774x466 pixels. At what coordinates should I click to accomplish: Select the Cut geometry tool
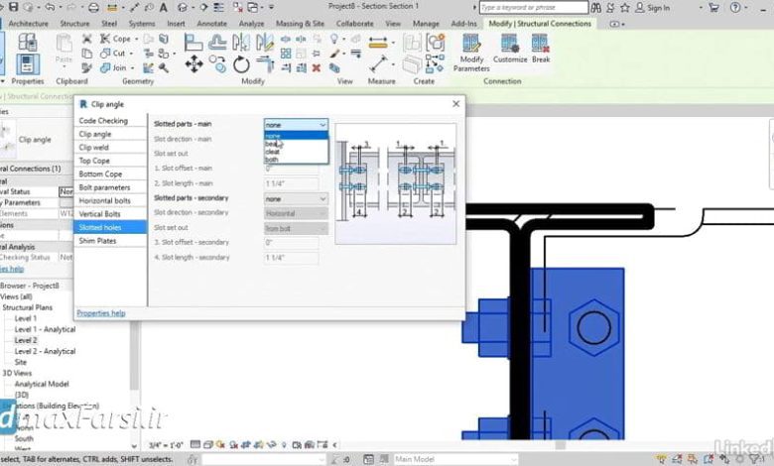click(x=113, y=53)
